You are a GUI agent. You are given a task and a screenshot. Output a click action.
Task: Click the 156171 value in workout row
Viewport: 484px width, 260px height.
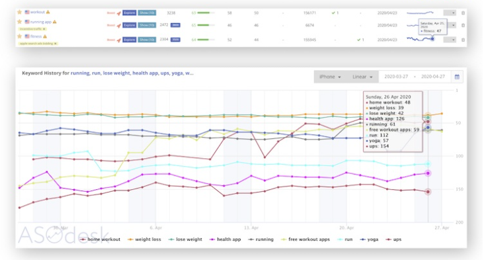click(x=309, y=13)
